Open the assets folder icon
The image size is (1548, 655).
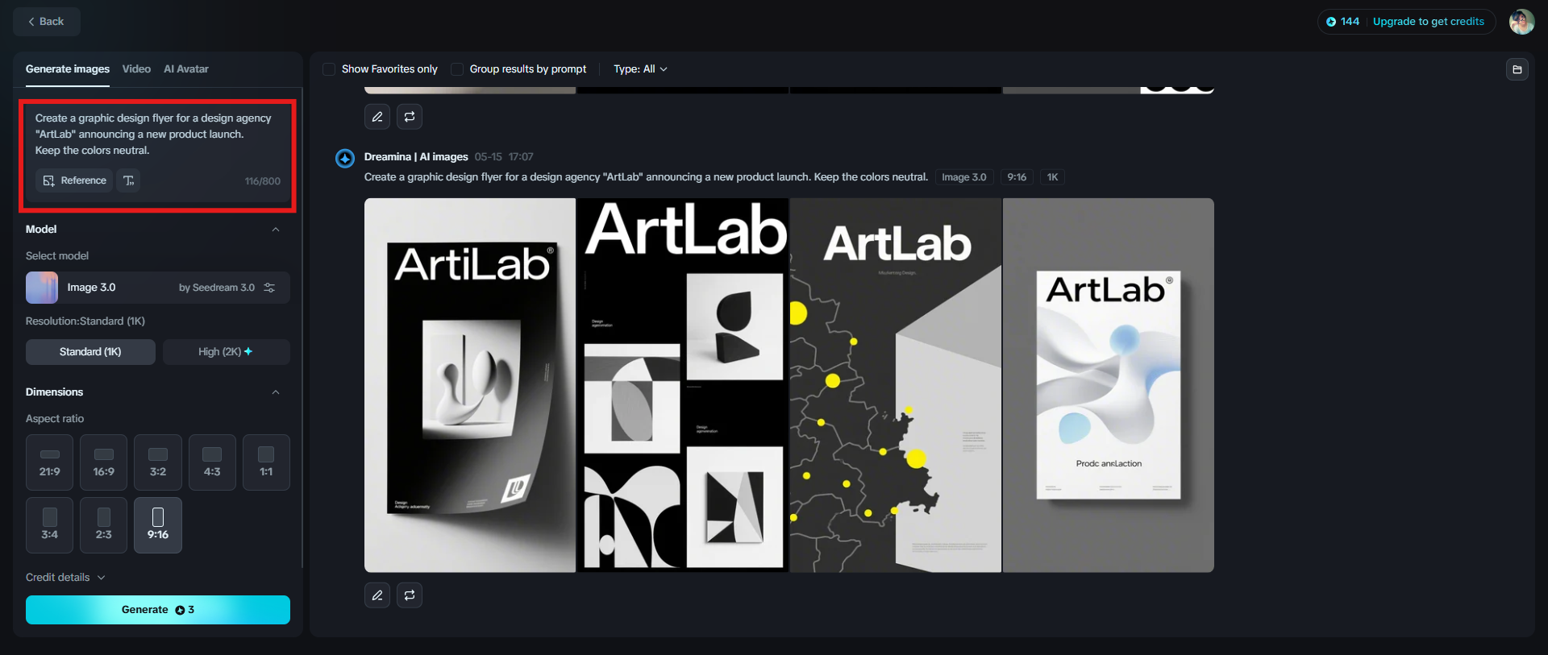[x=1517, y=69]
